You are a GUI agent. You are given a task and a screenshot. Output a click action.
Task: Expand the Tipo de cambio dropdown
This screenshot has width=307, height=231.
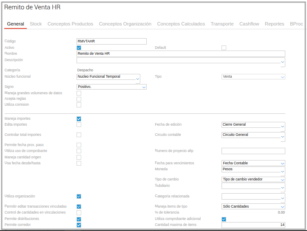253,179
